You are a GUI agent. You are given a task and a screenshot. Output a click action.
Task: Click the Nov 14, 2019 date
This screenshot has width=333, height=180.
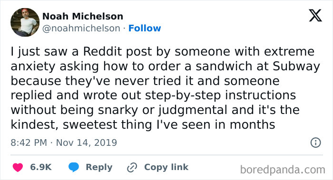(x=87, y=142)
